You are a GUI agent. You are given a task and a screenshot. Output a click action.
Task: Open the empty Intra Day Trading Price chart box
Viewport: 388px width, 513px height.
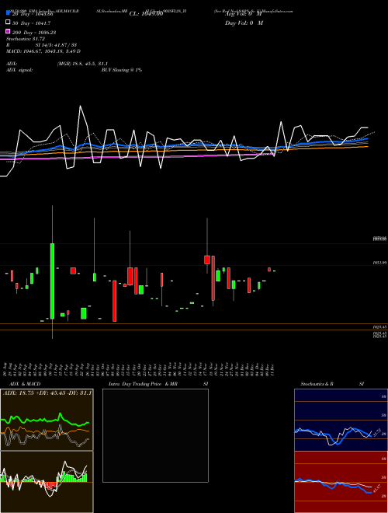(x=155, y=435)
